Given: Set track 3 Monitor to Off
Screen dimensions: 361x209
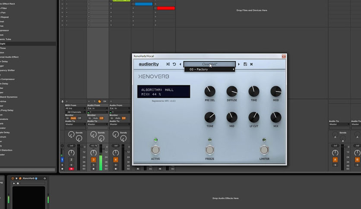Looking at the screenshot, I should pos(101,118).
